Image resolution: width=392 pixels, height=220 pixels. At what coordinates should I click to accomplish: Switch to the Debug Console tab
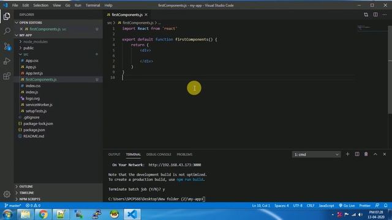coord(159,155)
